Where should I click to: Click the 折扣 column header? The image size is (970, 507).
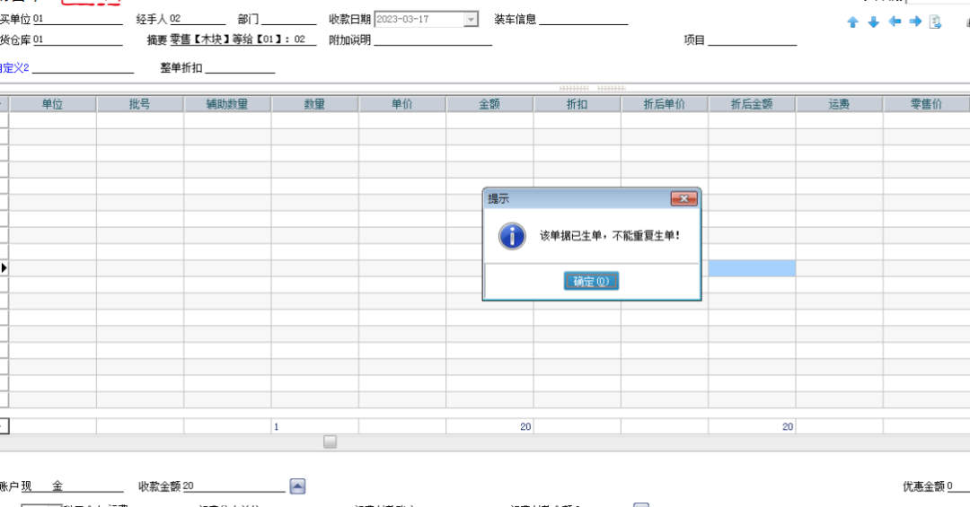[x=578, y=104]
